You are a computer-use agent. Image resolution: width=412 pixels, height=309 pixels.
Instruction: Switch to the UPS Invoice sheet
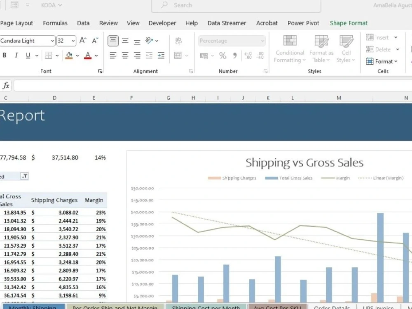click(x=377, y=307)
